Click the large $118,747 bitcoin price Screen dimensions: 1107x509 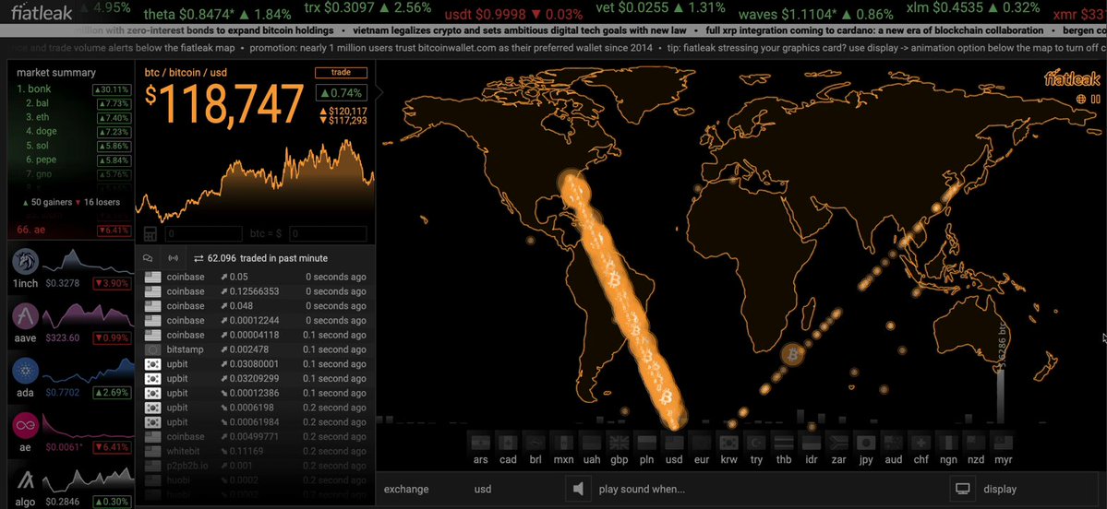[224, 103]
